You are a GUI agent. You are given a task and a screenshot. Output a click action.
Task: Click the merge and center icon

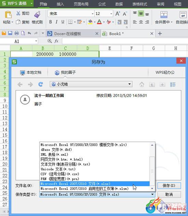[x=164, y=15]
